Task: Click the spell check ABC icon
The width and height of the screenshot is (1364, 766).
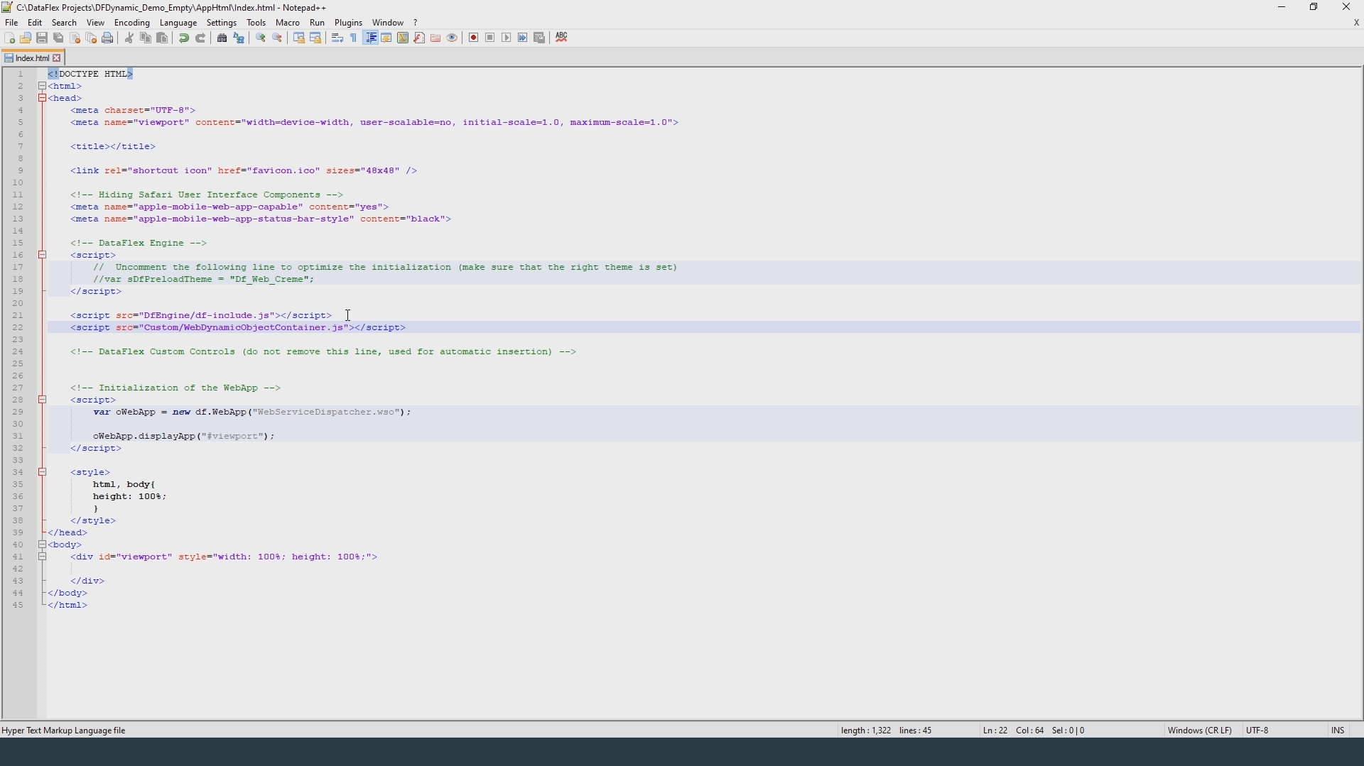Action: pos(563,38)
